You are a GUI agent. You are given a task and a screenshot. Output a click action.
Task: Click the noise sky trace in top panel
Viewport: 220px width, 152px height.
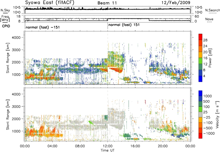point(108,9)
